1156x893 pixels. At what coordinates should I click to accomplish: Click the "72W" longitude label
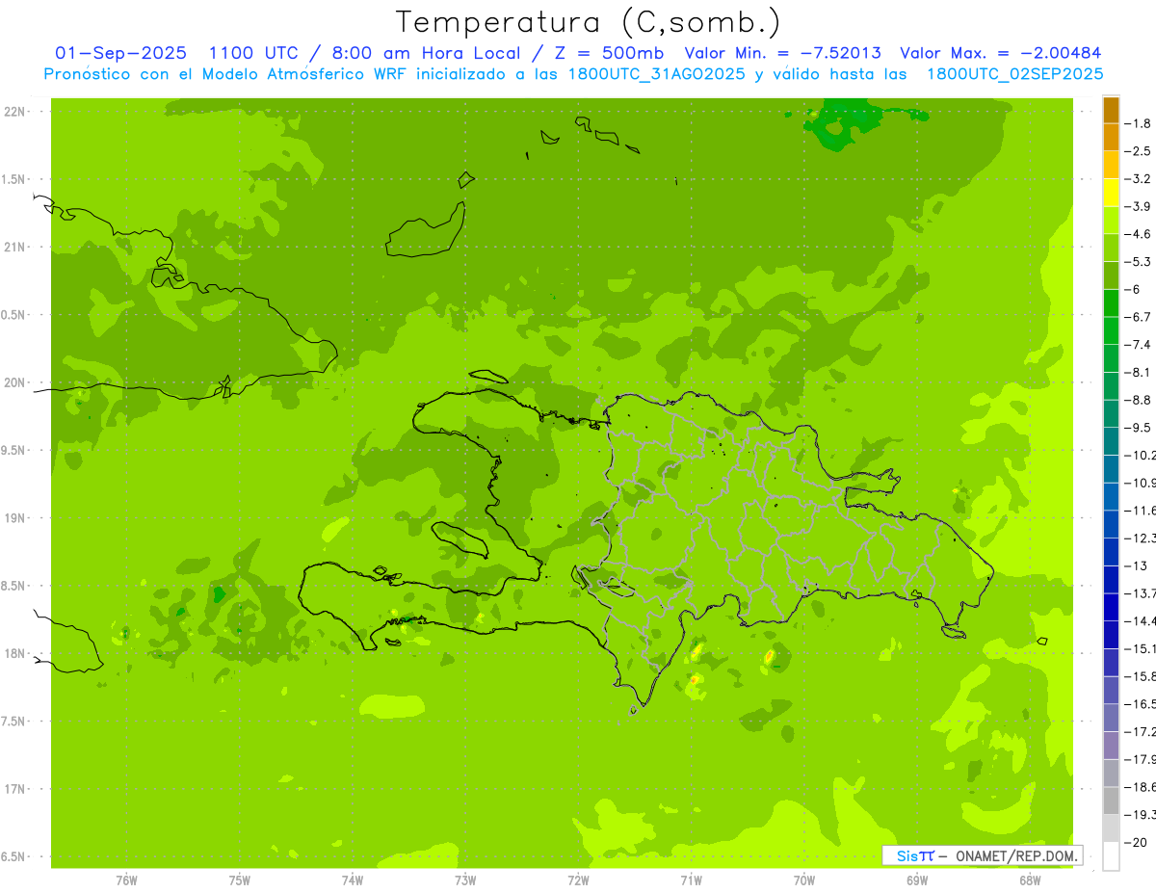pyautogui.click(x=578, y=880)
